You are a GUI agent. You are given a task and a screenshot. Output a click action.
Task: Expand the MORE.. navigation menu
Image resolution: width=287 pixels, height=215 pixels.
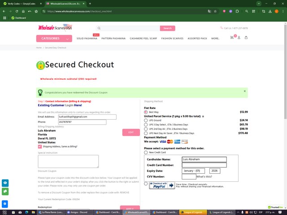point(215,39)
